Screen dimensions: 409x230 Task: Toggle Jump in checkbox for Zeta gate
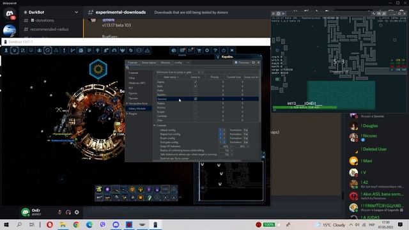[196, 120]
